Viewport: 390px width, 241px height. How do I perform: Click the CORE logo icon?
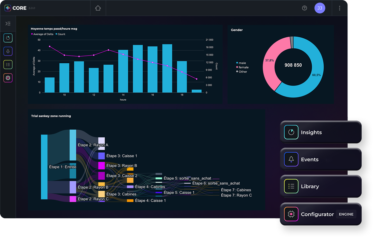(x=8, y=8)
